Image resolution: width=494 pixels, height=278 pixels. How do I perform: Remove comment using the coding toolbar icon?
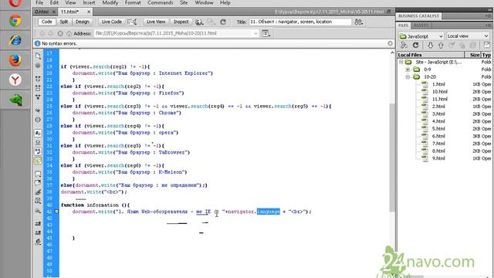[x=38, y=182]
